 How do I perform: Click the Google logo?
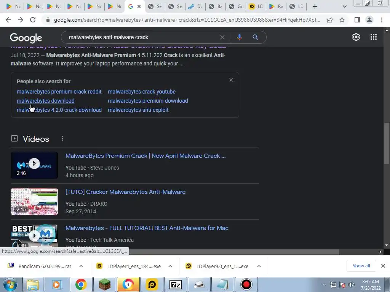(26, 38)
